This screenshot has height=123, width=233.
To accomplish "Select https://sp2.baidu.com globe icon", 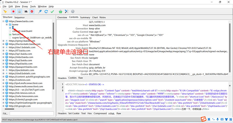I will (7, 60).
